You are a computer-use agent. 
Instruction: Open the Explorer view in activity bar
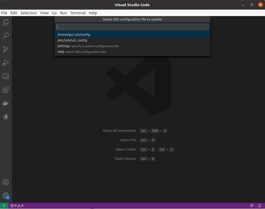coord(6,22)
